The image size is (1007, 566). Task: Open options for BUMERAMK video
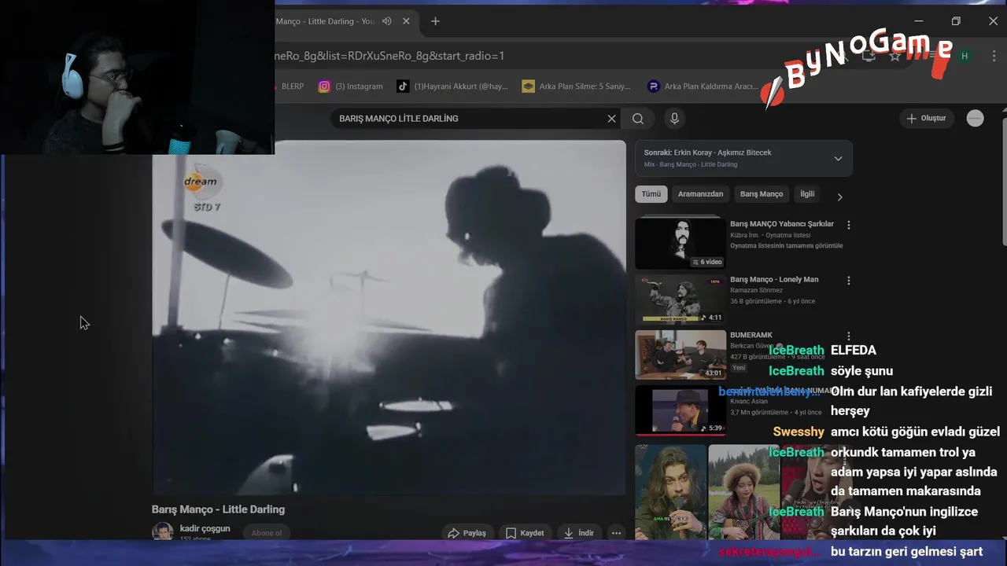click(x=848, y=336)
